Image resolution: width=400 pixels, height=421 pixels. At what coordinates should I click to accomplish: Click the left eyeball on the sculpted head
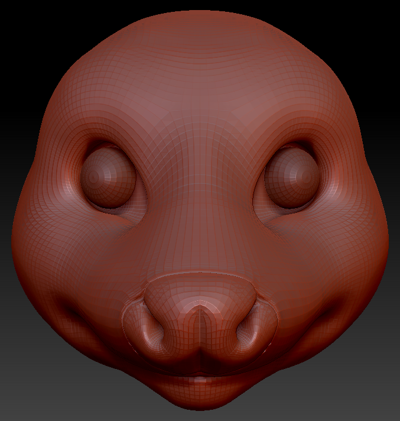(108, 177)
